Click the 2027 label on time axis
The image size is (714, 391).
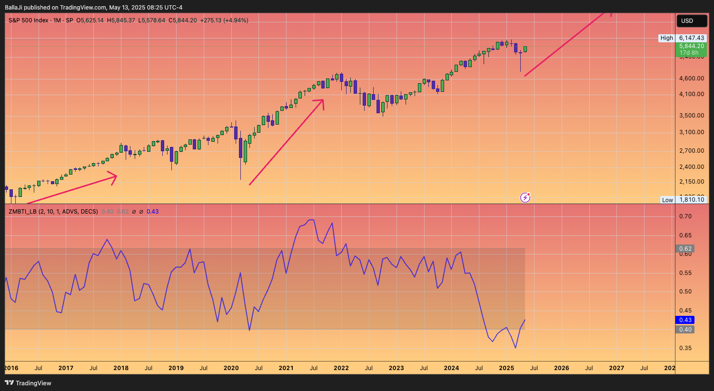[616, 368]
